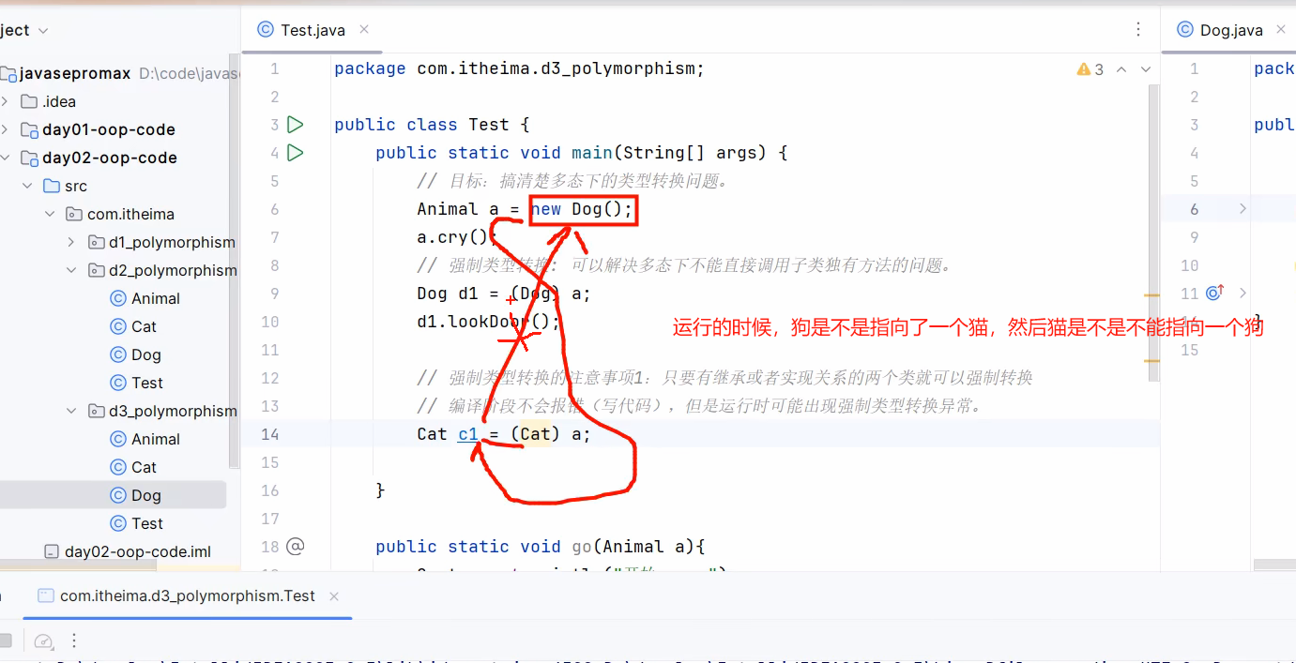1296x663 pixels.
Task: Collapse the com.itheima package
Action: pos(50,214)
